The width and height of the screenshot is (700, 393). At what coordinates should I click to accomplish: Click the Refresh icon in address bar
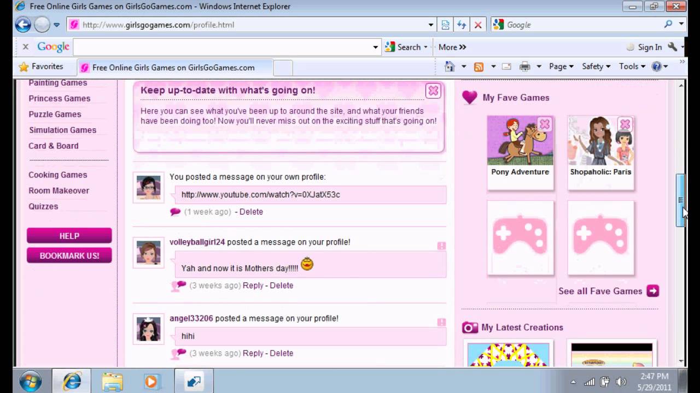point(462,25)
